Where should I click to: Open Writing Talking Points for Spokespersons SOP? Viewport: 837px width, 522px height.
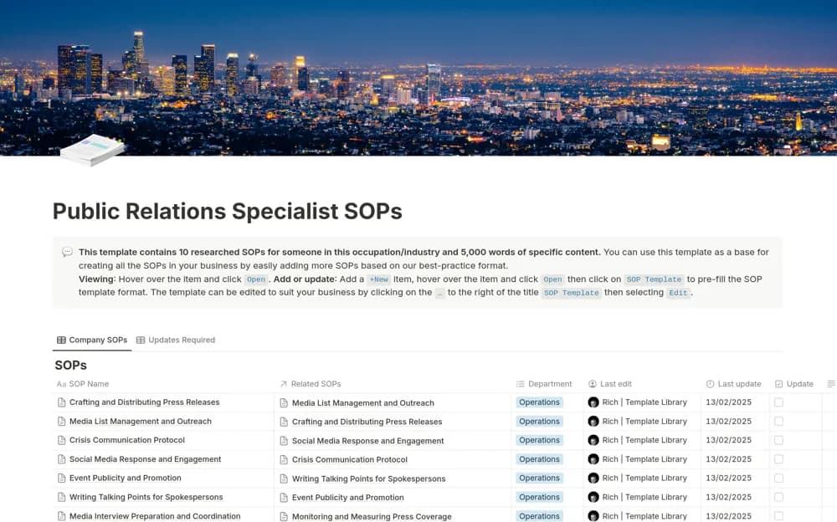146,498
